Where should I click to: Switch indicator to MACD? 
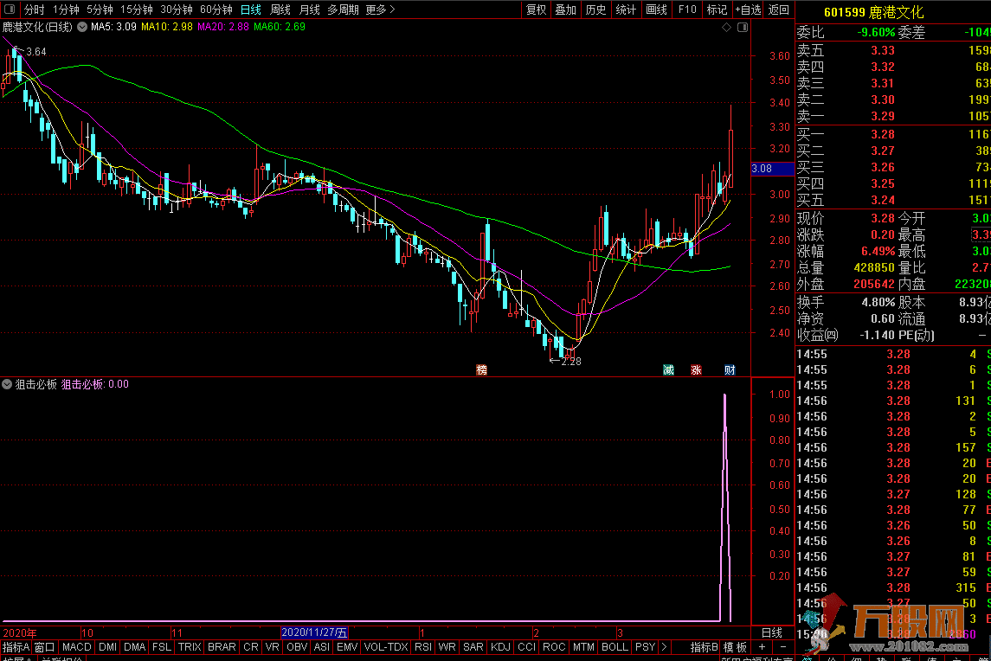click(x=76, y=647)
